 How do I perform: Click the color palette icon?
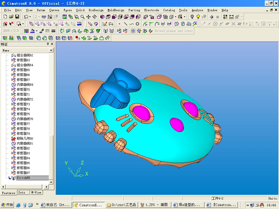pos(26,31)
